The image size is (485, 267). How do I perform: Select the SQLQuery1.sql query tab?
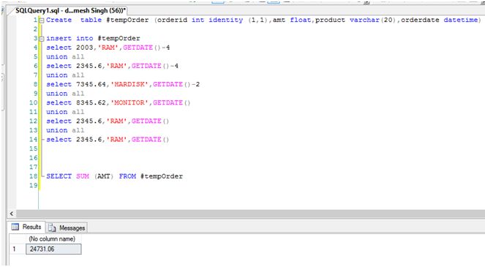click(69, 10)
